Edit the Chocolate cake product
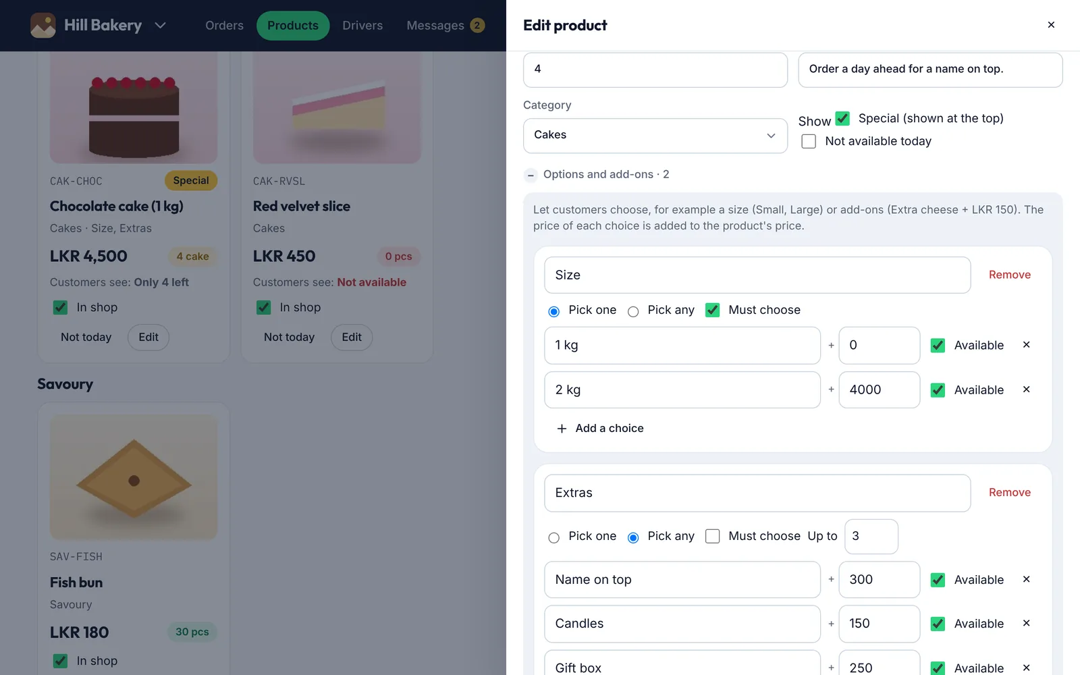Image resolution: width=1080 pixels, height=675 pixels. click(148, 337)
